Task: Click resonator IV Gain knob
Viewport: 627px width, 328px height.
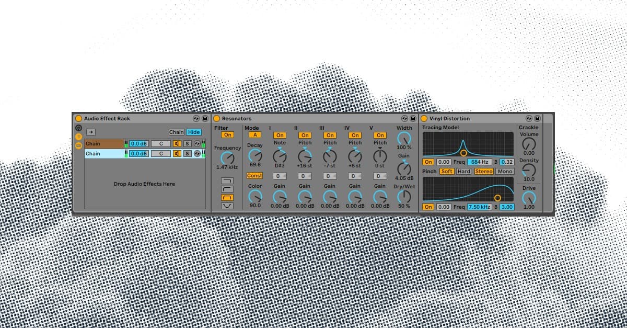Action: click(355, 197)
